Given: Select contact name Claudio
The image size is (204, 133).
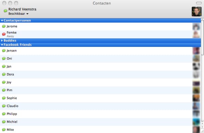Looking at the screenshot, I should click(12, 106).
